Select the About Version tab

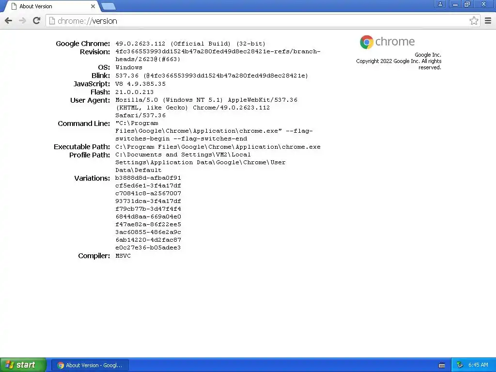[52, 6]
